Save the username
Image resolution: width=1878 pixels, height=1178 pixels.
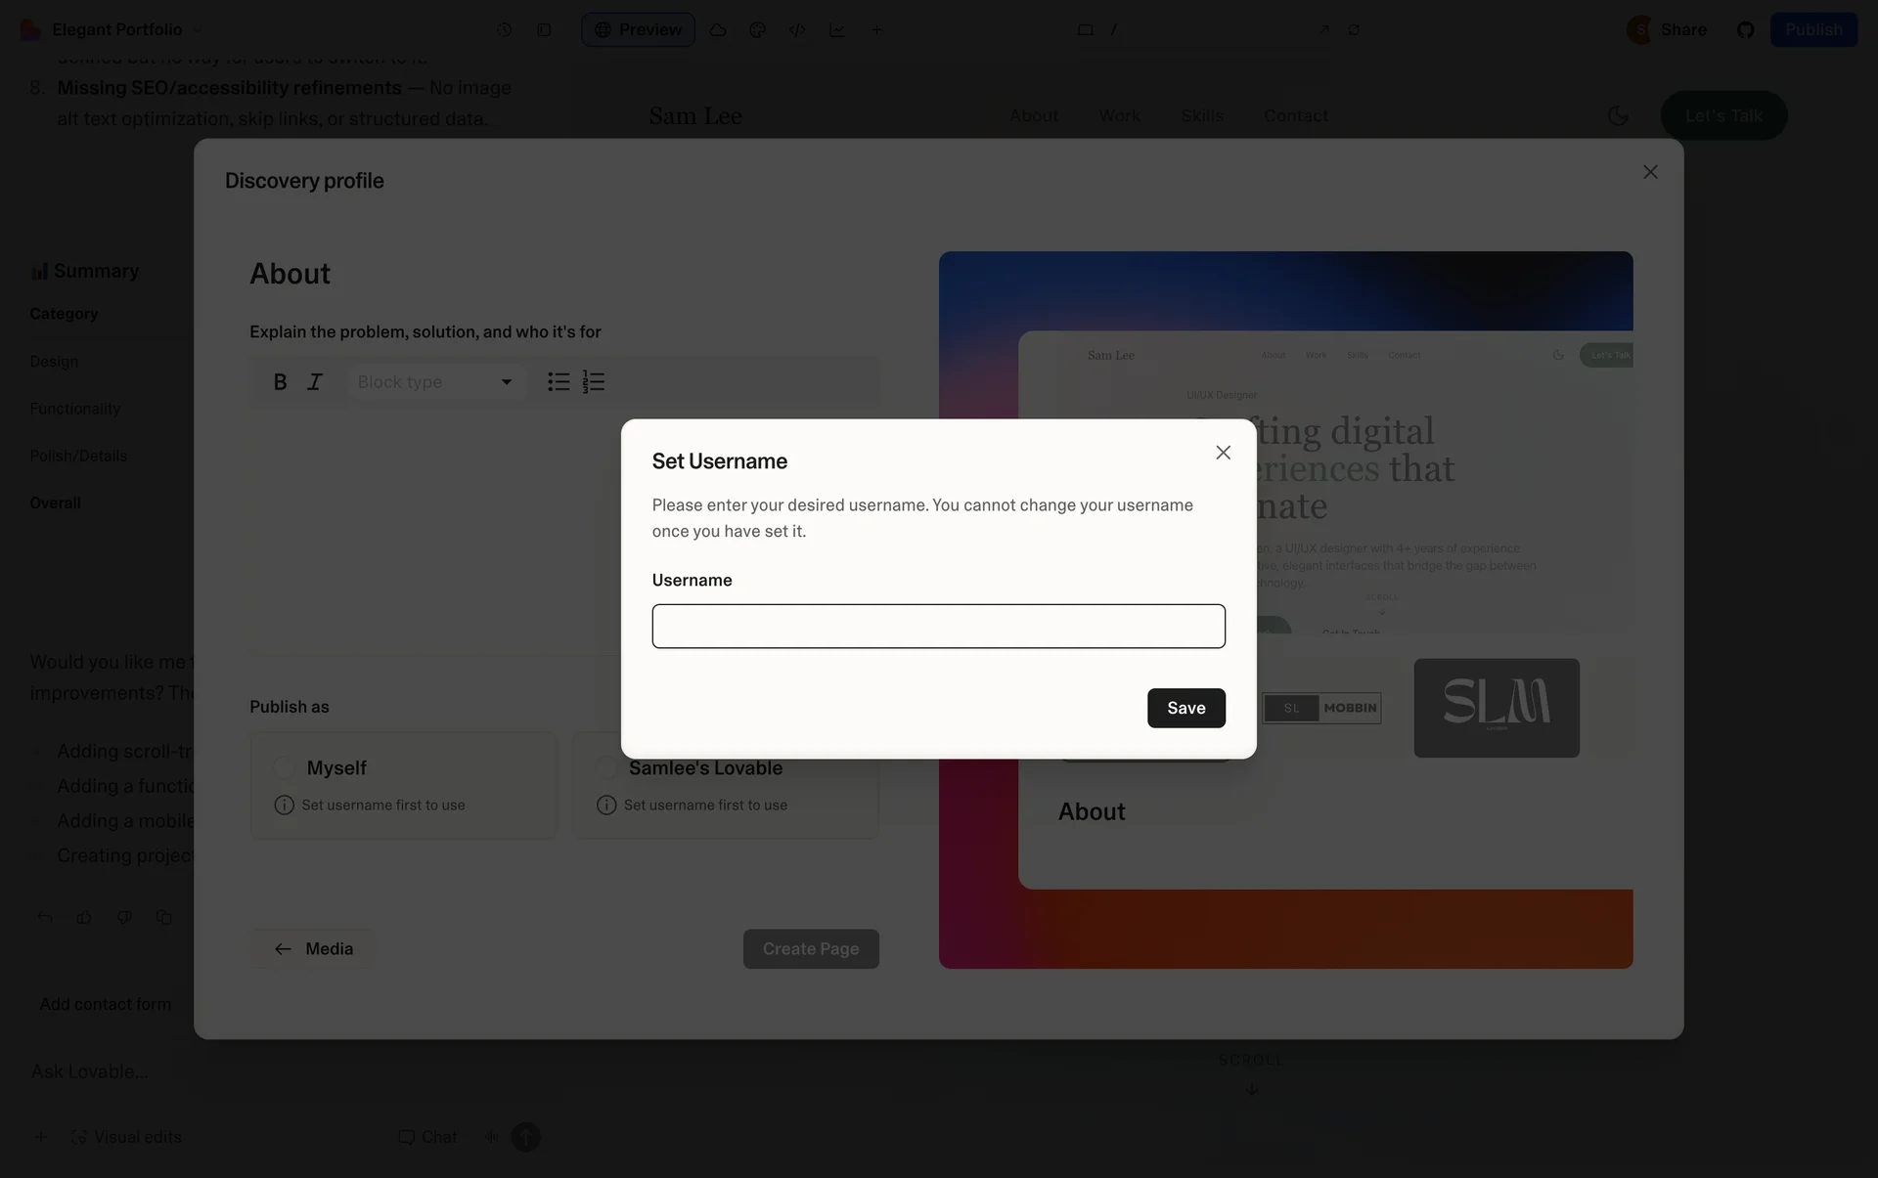[1185, 708]
